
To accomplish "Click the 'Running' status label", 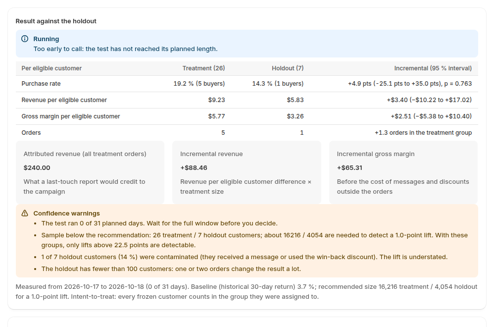I will (x=46, y=39).
